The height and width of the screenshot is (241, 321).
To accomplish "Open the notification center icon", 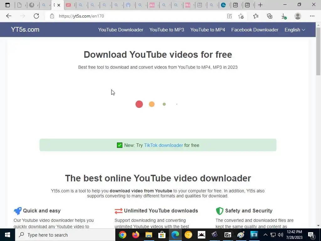I will (311, 235).
